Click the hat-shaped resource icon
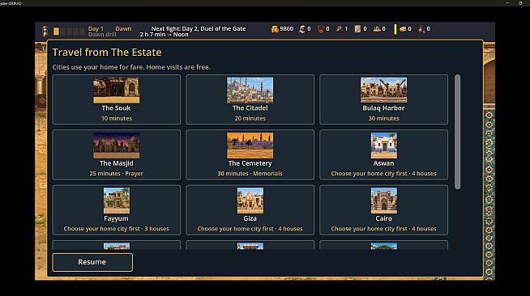The image size is (530, 296). click(x=377, y=29)
